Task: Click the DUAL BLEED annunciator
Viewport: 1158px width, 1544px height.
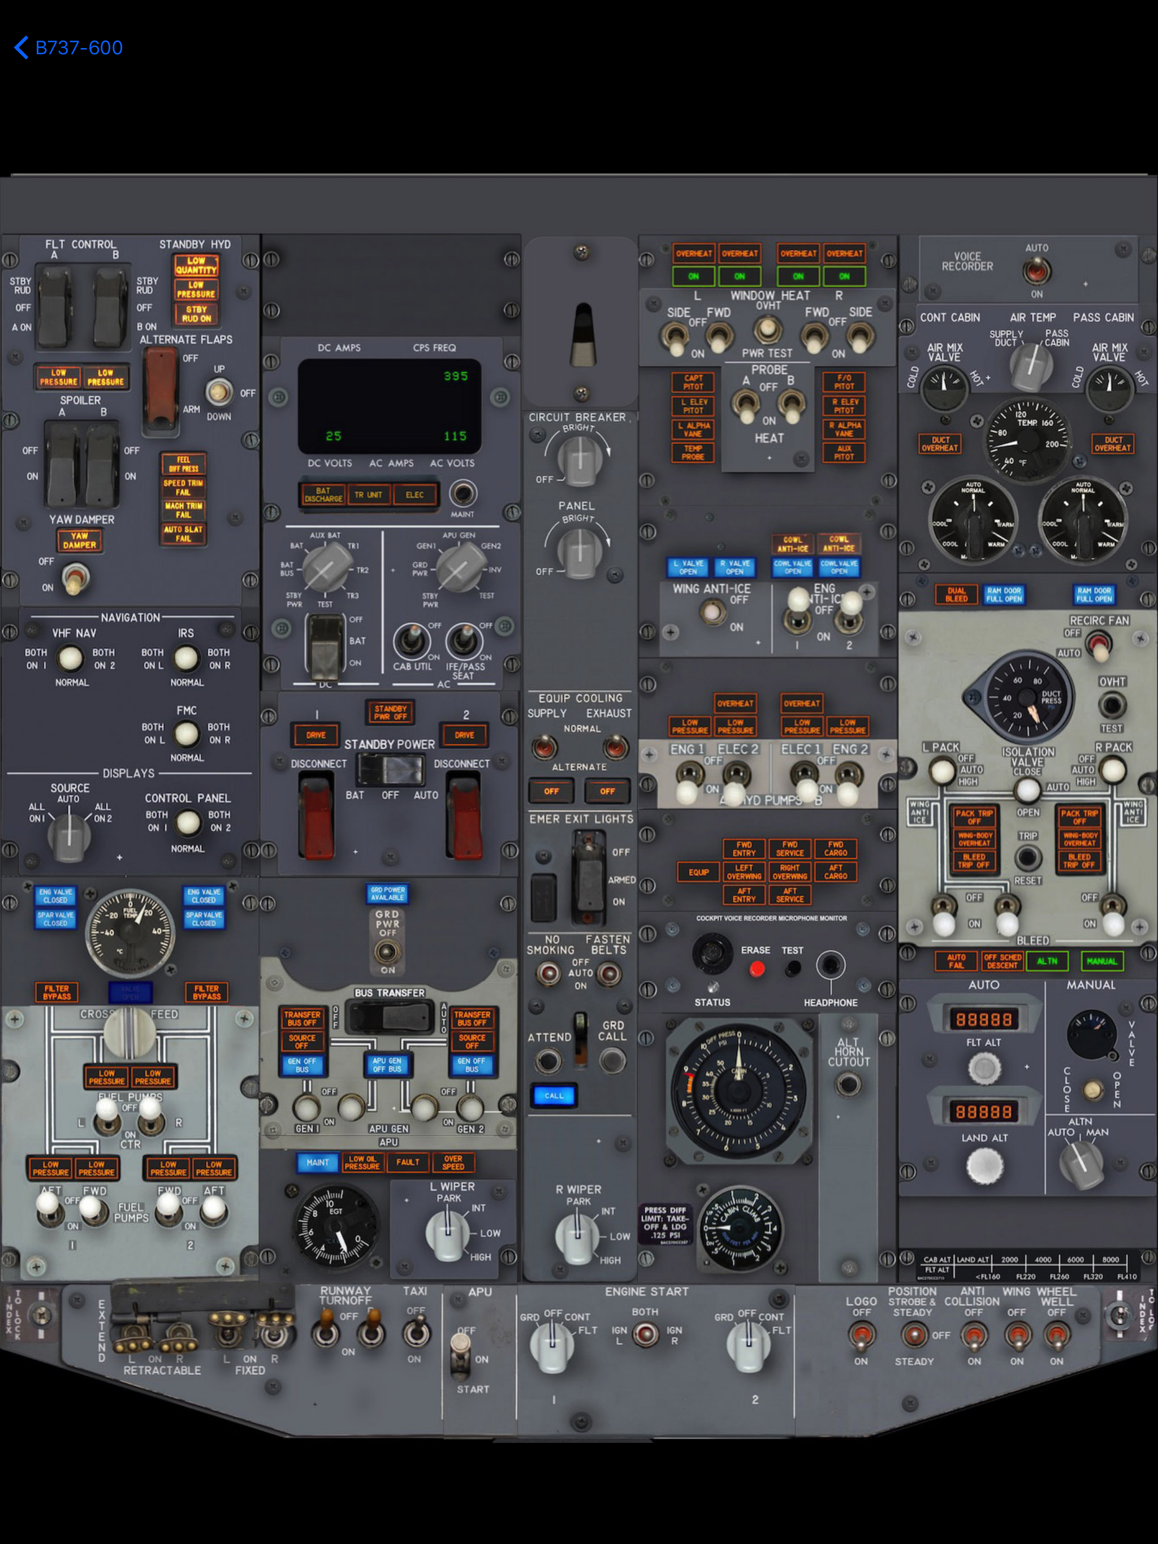Action: [956, 595]
